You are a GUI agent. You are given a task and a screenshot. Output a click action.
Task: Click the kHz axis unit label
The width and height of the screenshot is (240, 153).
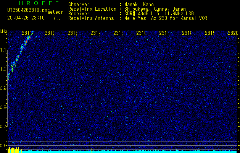point(3,31)
